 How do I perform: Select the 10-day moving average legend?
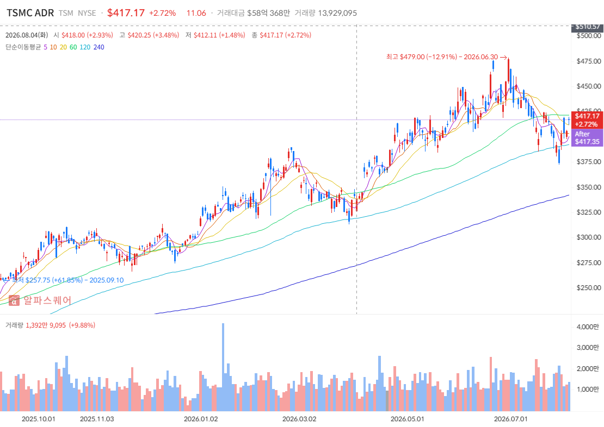[53, 47]
